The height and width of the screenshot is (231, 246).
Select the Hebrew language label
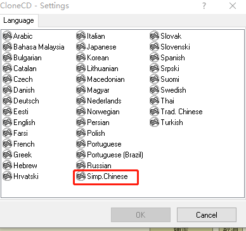click(x=25, y=166)
